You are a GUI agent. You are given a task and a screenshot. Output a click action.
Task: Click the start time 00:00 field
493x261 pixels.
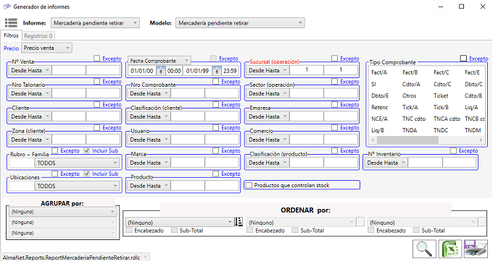pos(174,71)
